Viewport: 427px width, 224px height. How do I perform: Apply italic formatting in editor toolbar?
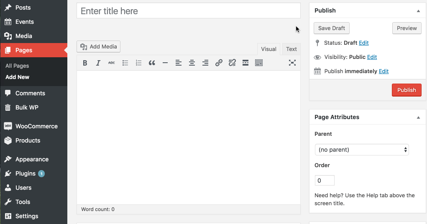pyautogui.click(x=98, y=63)
